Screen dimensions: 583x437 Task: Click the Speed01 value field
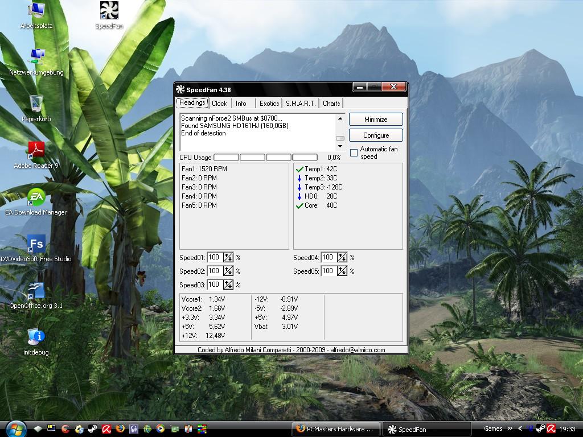[215, 257]
